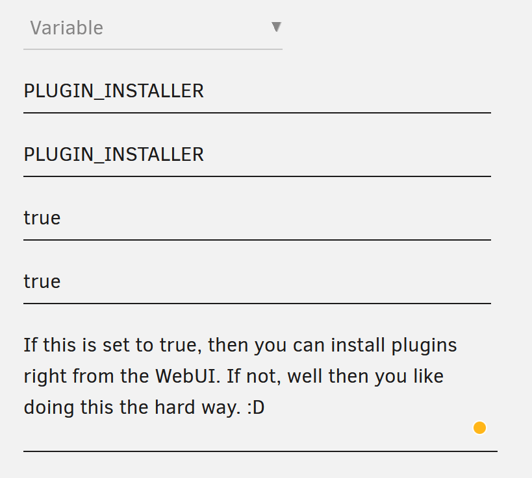
Task: Click into the second true default field
Action: (x=257, y=282)
